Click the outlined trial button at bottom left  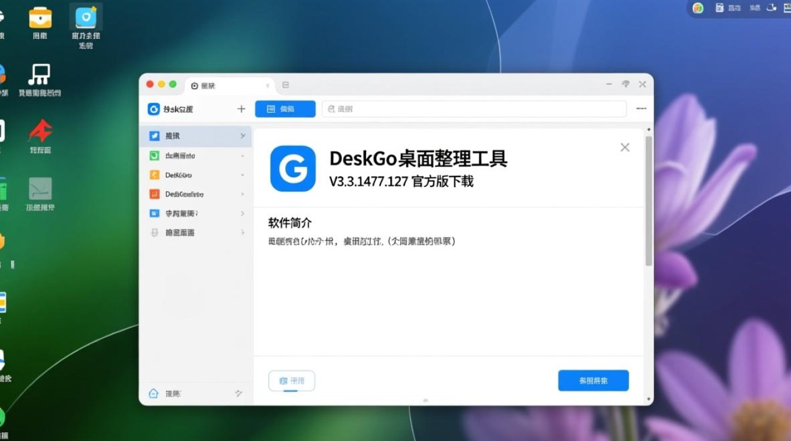click(x=291, y=380)
